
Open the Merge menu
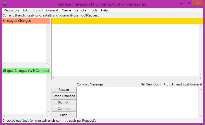pyautogui.click(x=66, y=10)
